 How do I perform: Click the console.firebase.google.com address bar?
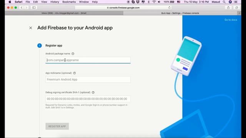point(123,8)
